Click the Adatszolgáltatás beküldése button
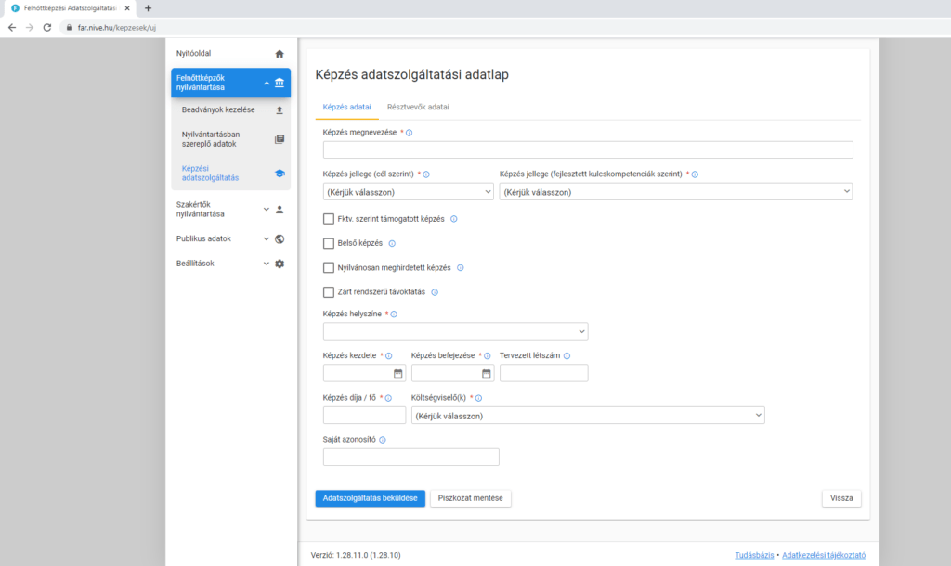The width and height of the screenshot is (951, 566). 371,498
